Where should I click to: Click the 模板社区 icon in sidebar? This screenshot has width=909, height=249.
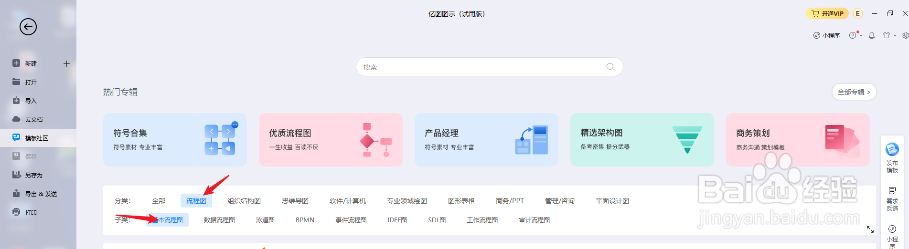click(x=16, y=137)
